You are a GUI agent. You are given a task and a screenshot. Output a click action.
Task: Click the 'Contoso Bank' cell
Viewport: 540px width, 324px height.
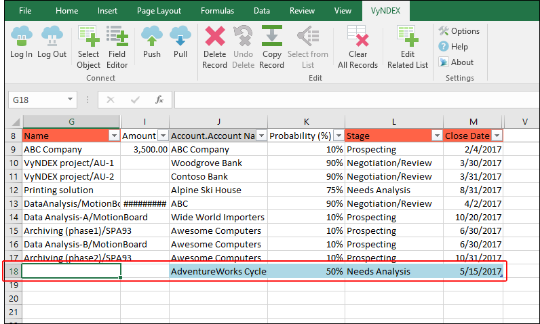[x=218, y=177]
